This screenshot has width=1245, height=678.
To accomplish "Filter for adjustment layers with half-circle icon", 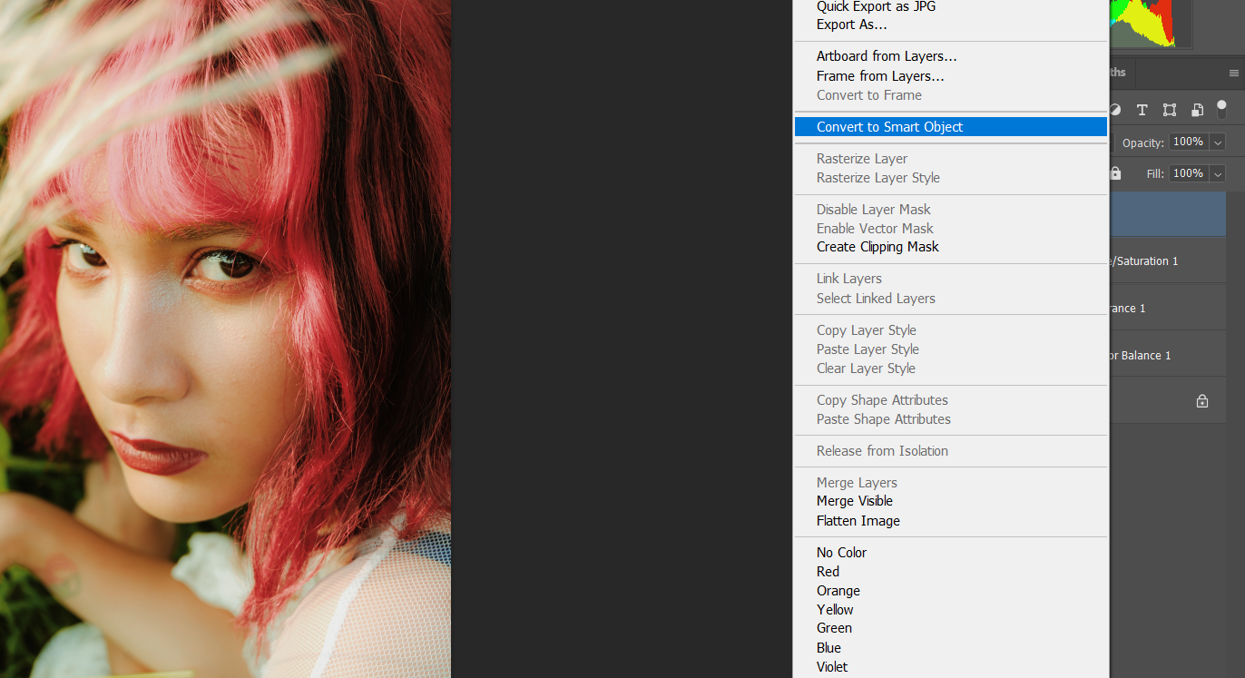I will [1117, 109].
